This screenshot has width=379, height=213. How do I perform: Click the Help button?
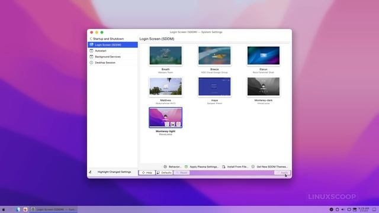point(147,173)
